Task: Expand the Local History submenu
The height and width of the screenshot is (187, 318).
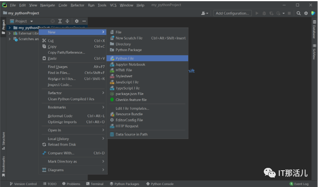Action: tap(73, 138)
